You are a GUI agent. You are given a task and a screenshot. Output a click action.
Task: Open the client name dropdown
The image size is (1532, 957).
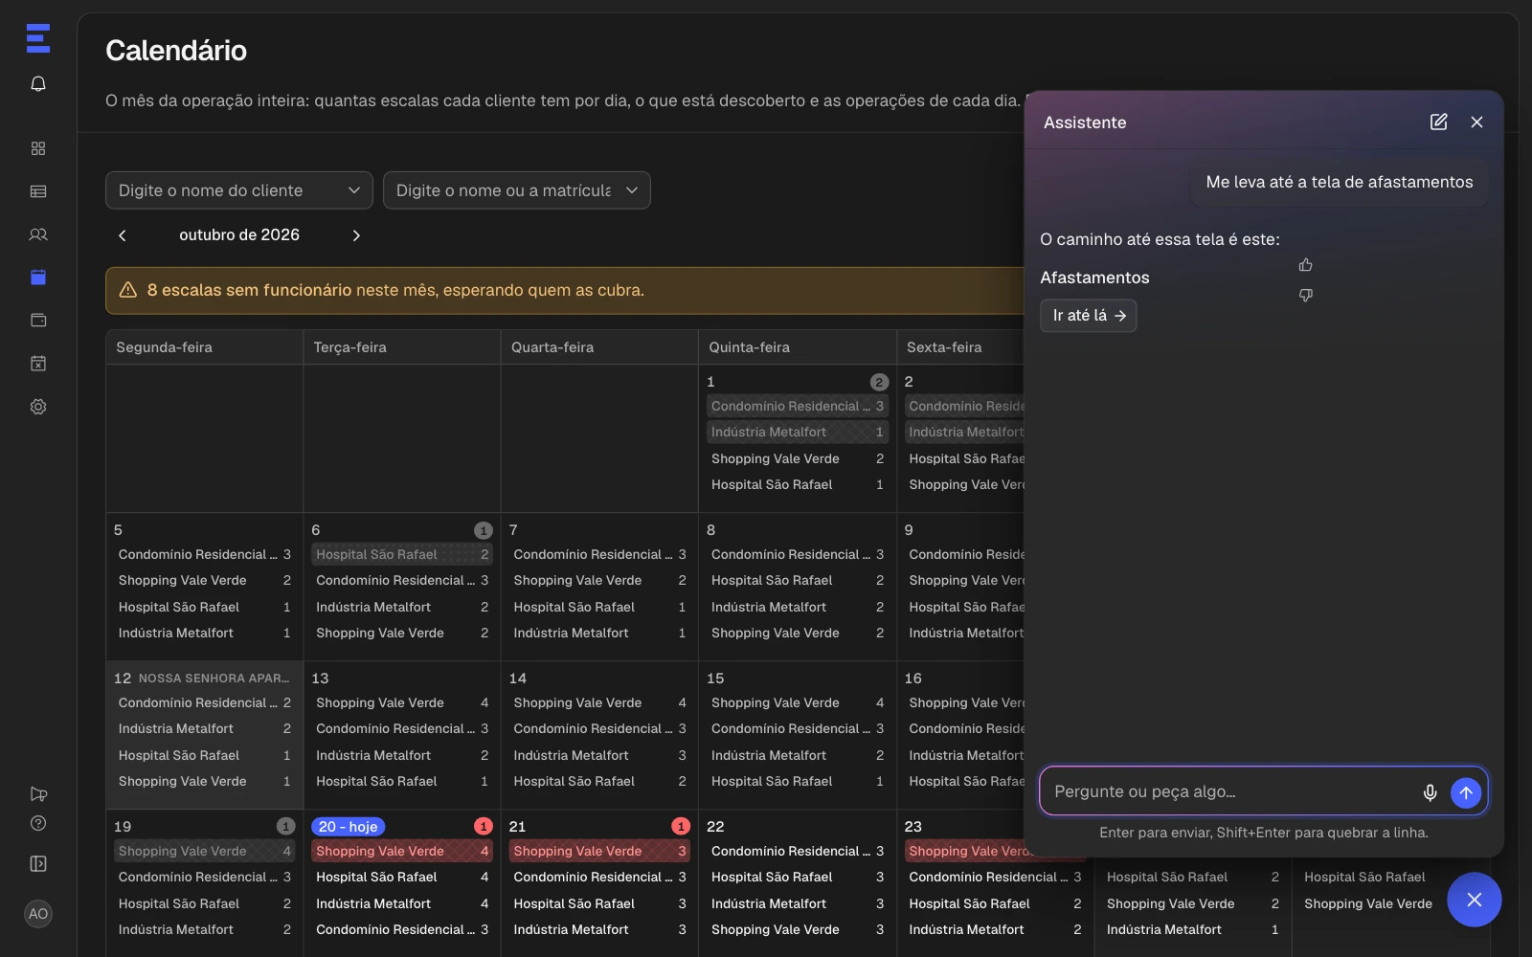point(239,190)
